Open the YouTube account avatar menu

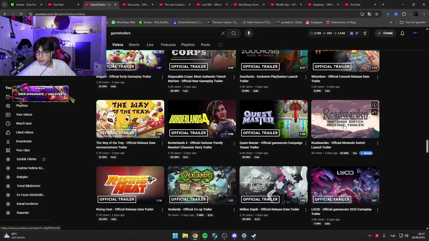point(416,33)
